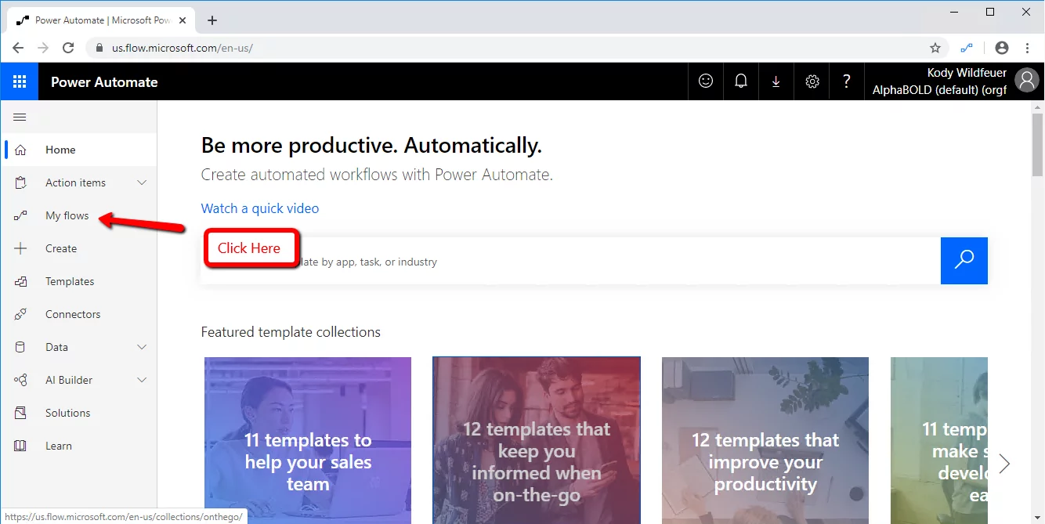Open the user account avatar

1026,81
